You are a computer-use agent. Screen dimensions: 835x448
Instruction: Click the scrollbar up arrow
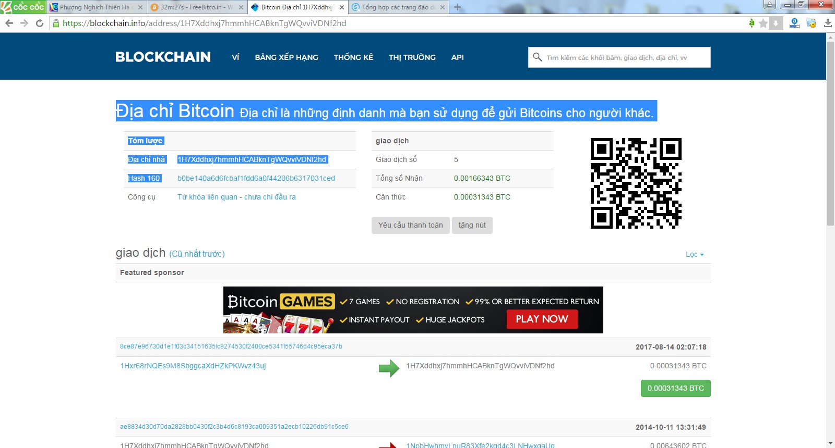click(830, 37)
